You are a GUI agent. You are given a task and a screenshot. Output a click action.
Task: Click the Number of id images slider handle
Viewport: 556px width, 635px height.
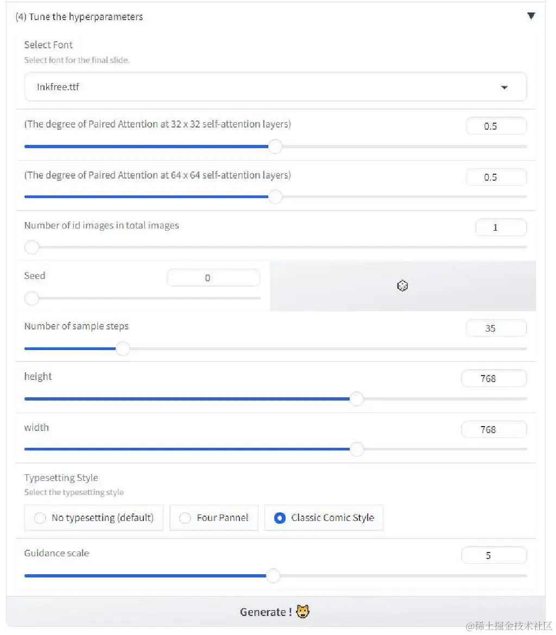click(x=32, y=247)
